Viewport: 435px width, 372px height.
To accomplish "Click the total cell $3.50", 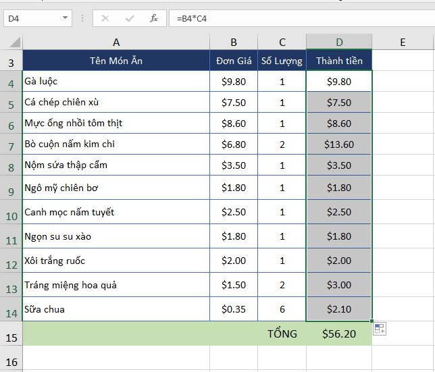I will [x=339, y=165].
